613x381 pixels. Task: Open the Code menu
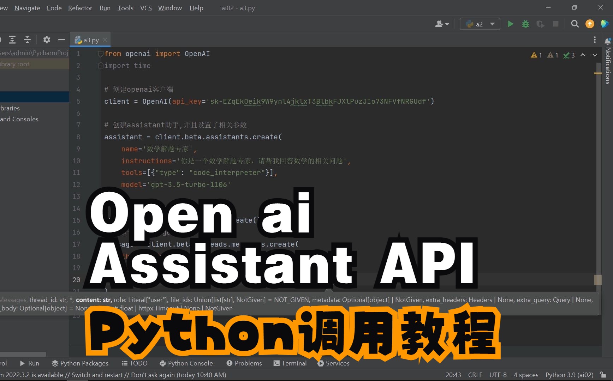pos(54,8)
